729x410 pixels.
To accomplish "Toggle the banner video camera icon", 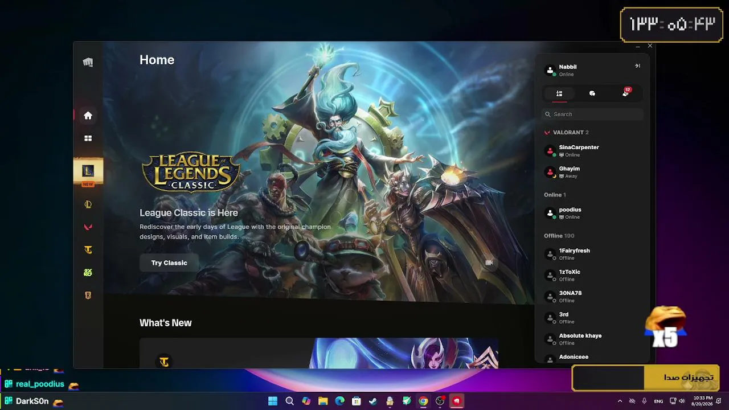I will (x=489, y=263).
